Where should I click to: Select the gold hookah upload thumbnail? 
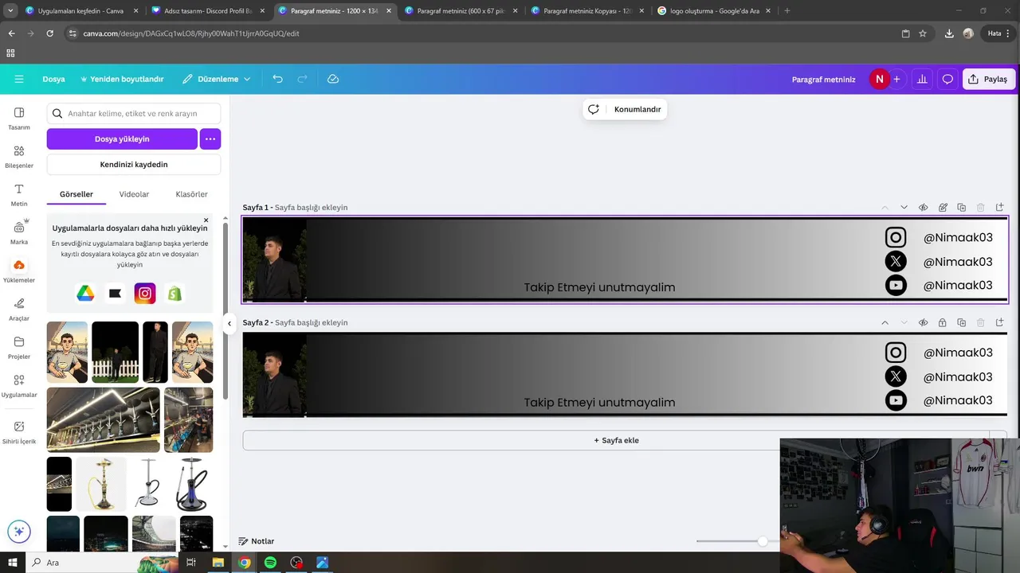pyautogui.click(x=101, y=484)
